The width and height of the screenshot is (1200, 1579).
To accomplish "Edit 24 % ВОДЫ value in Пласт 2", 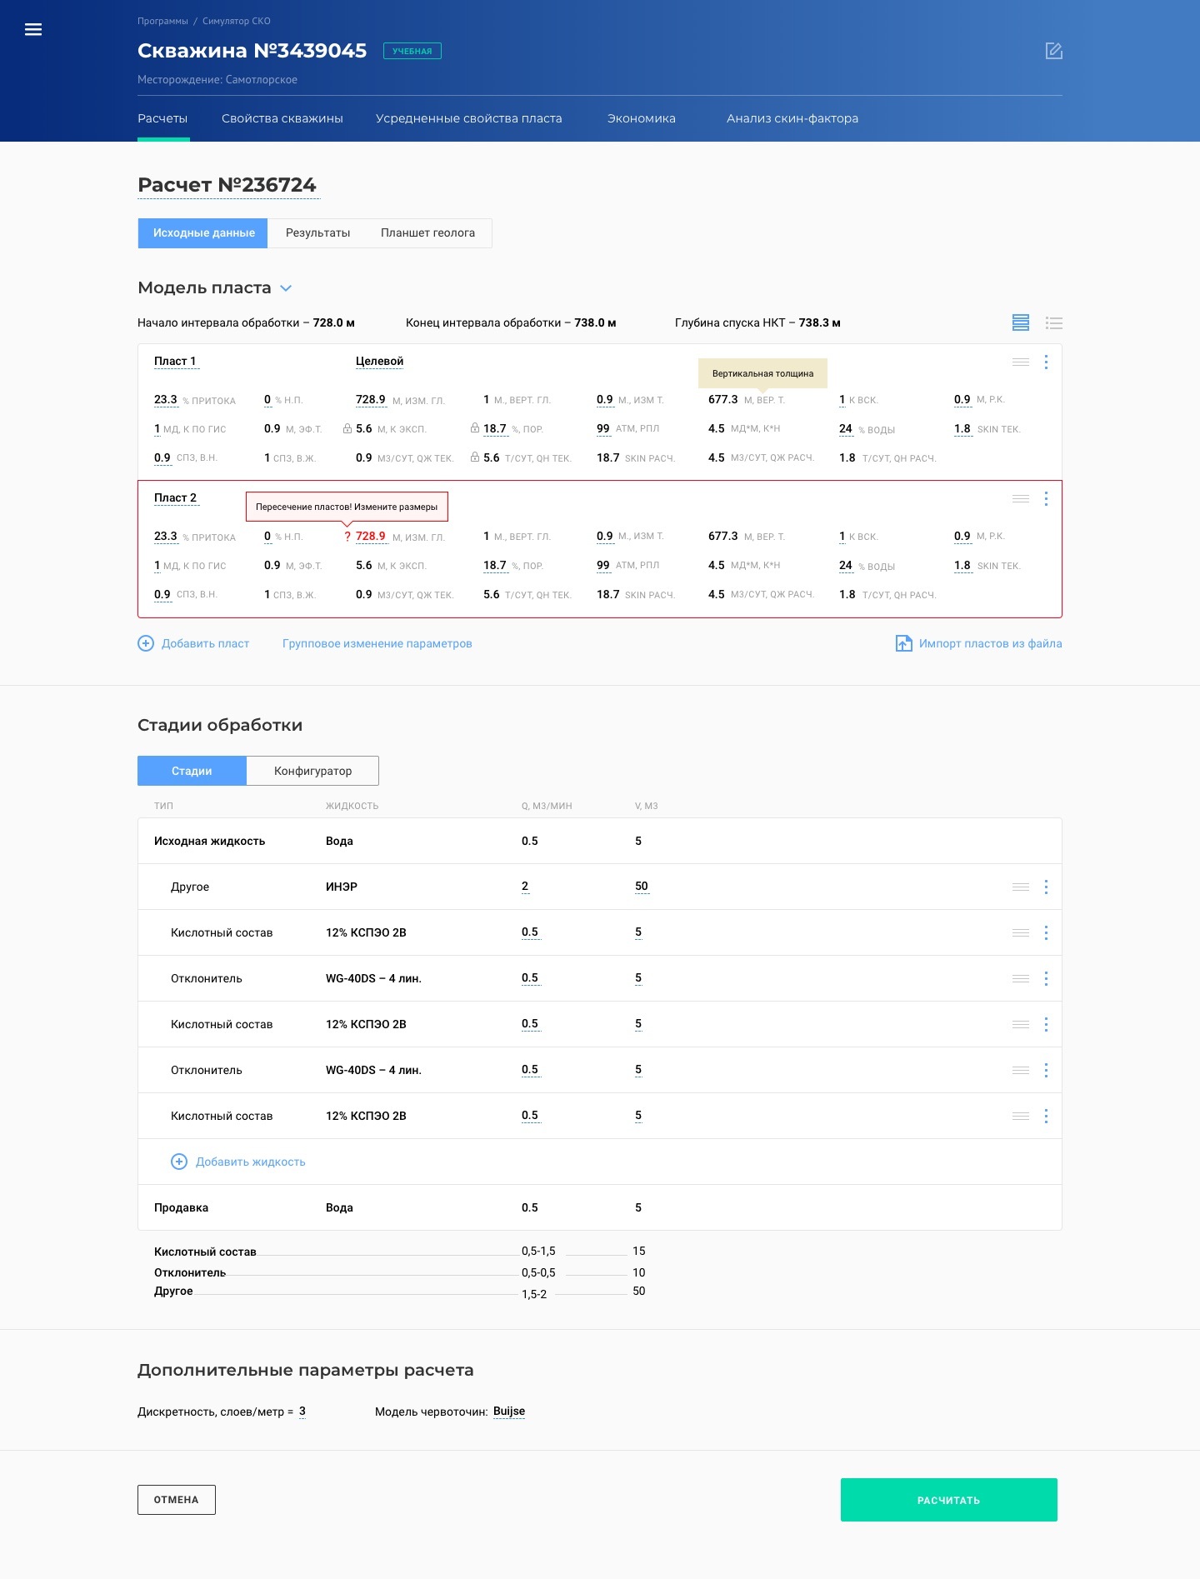I will 846,565.
